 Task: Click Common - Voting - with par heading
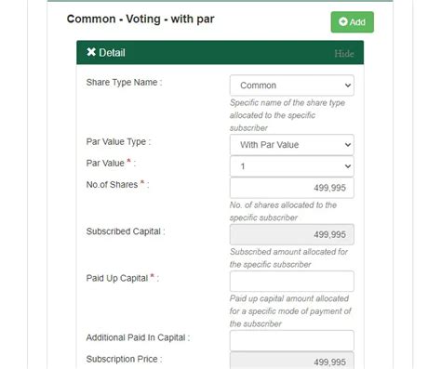point(140,19)
